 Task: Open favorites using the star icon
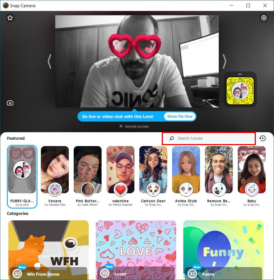[10, 18]
